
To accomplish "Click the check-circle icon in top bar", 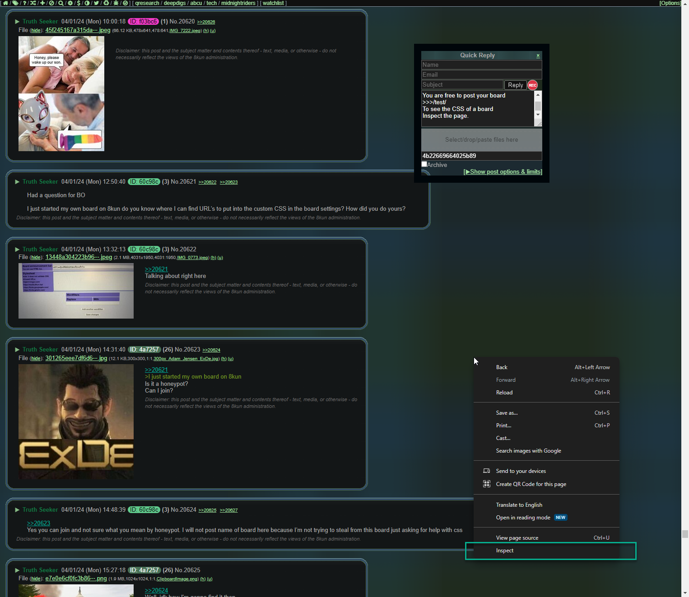I will (125, 3).
